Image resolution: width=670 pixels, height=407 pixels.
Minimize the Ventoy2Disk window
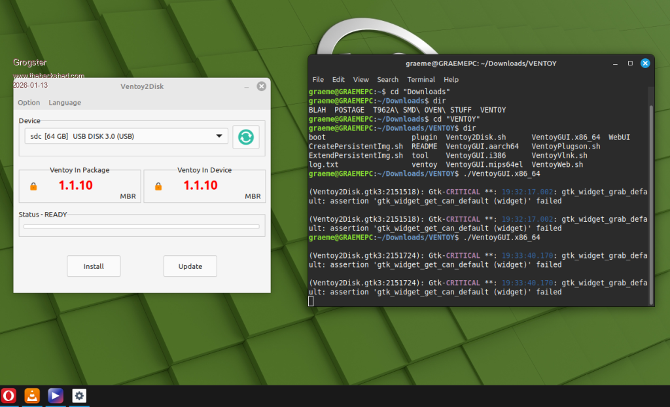(x=246, y=86)
